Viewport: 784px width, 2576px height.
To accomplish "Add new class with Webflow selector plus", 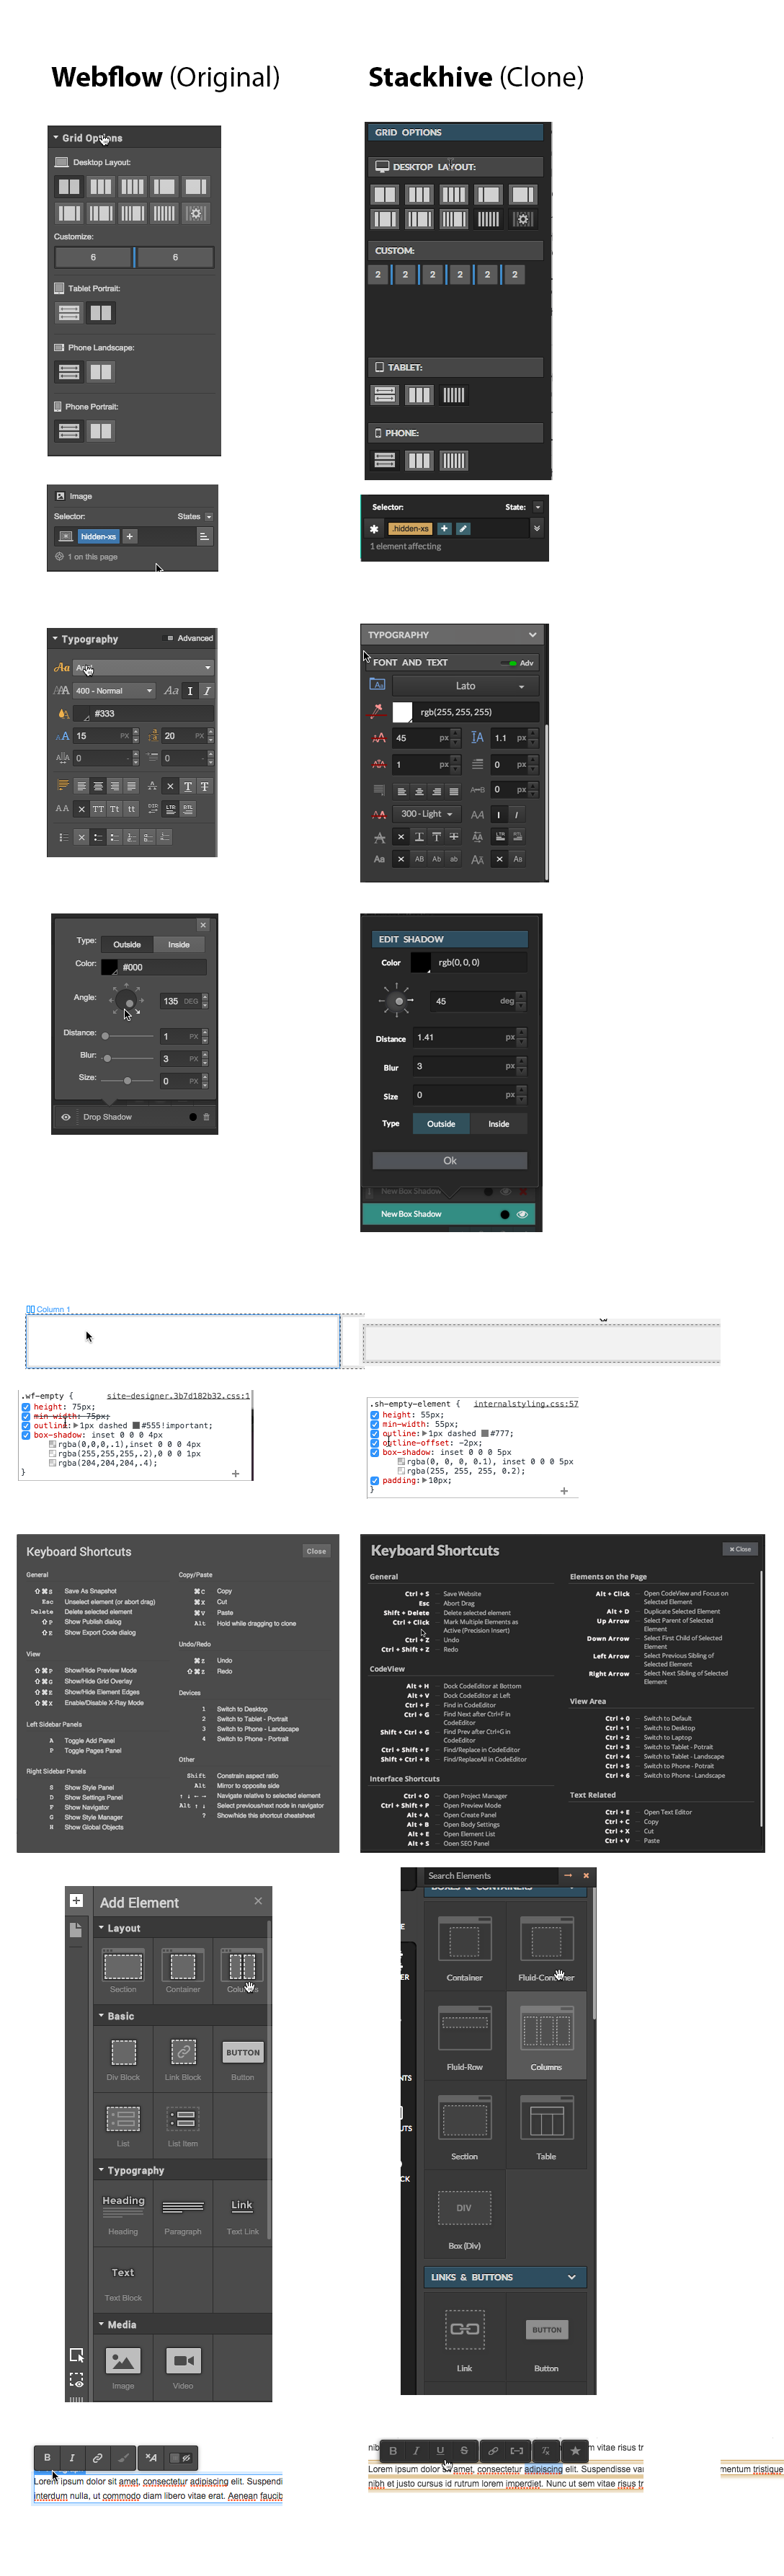I will [129, 537].
